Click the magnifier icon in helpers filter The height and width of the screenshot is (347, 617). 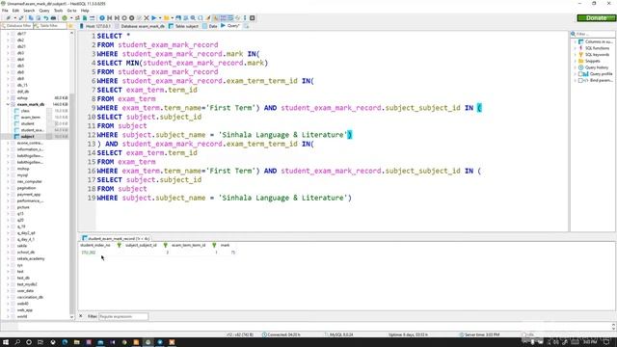[x=574, y=35]
